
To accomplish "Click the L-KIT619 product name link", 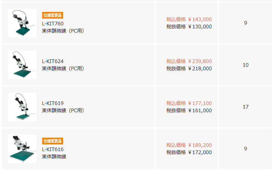I will pyautogui.click(x=53, y=103).
